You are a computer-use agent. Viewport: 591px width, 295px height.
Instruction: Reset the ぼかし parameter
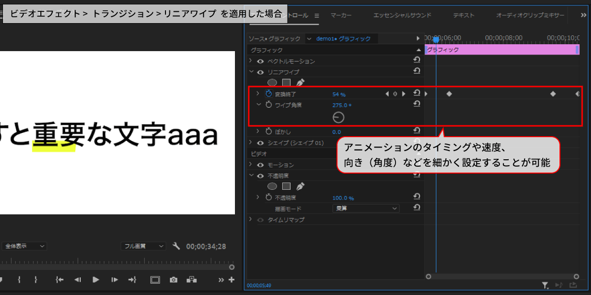tap(417, 131)
